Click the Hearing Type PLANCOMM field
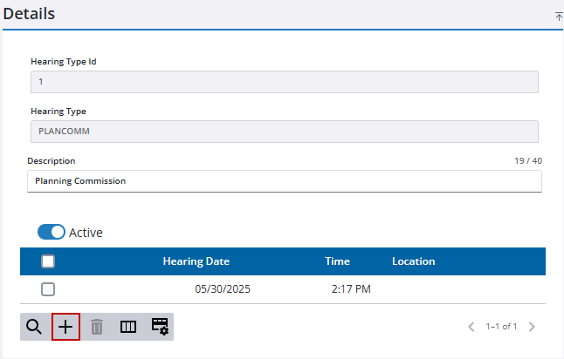564x359 pixels. pyautogui.click(x=284, y=132)
